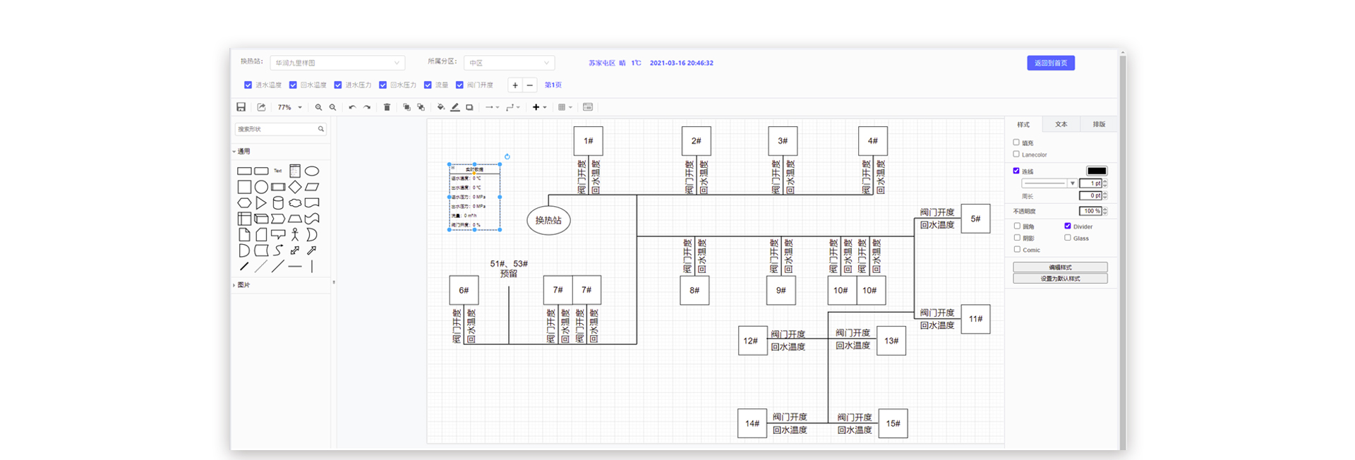
Task: Switch to the 文本 tab
Action: (x=1061, y=124)
